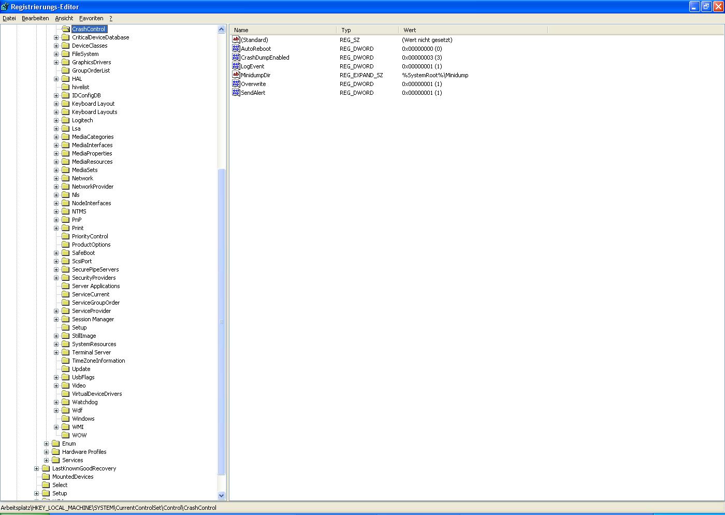Select the CrashDumpEnabled value icon
The width and height of the screenshot is (725, 515).
pyautogui.click(x=236, y=58)
